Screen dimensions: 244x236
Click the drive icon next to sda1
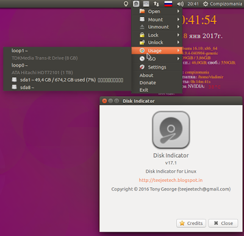point(14,80)
